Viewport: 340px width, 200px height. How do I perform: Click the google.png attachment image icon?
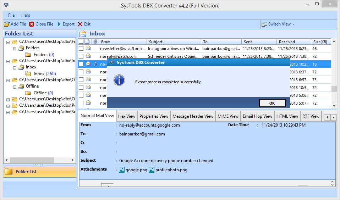click(x=122, y=170)
